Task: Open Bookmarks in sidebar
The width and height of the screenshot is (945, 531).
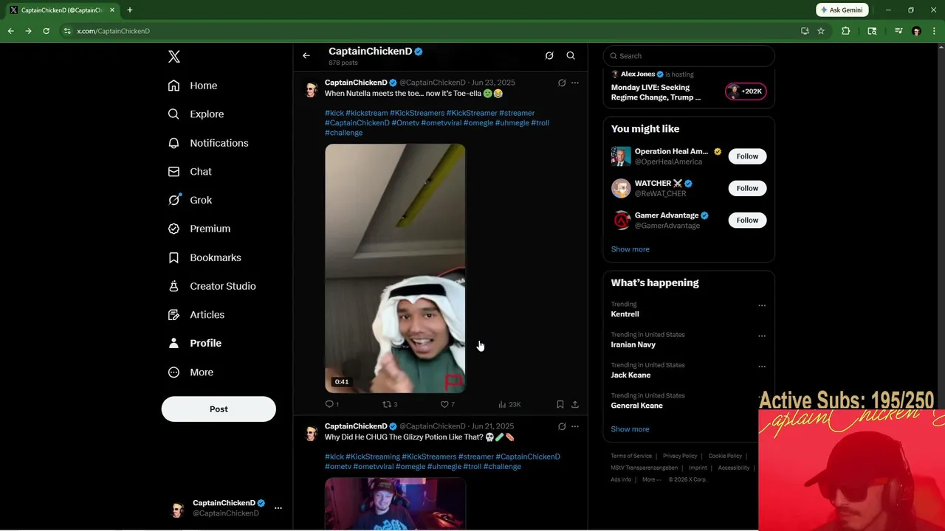Action: pos(204,257)
